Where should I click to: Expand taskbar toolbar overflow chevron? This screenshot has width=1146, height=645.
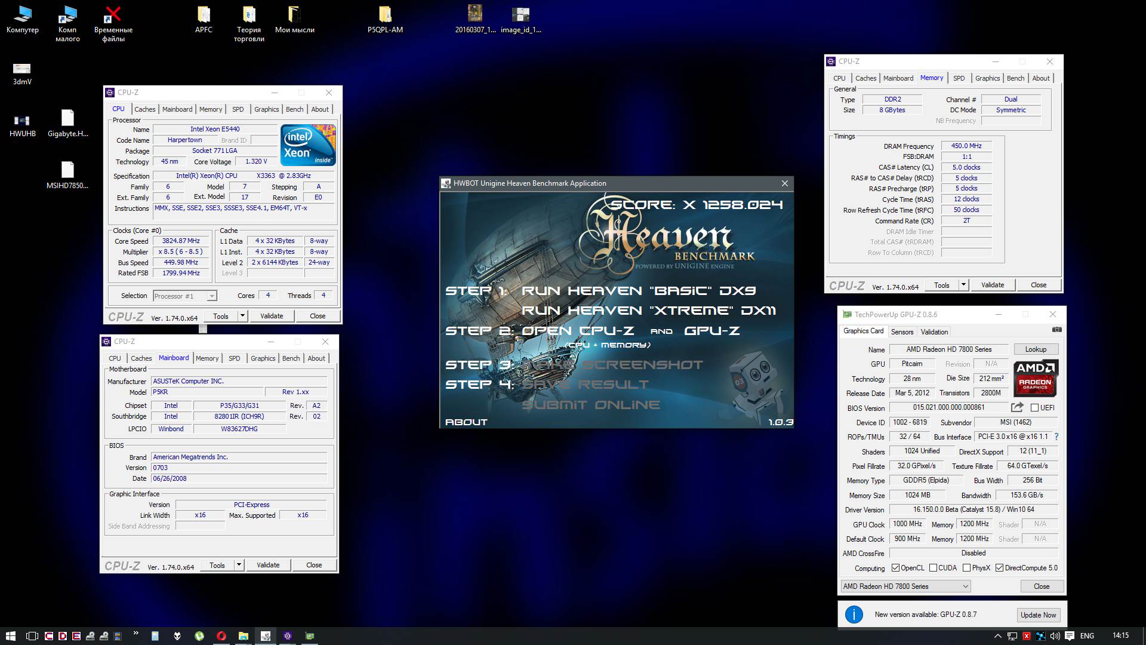click(136, 633)
